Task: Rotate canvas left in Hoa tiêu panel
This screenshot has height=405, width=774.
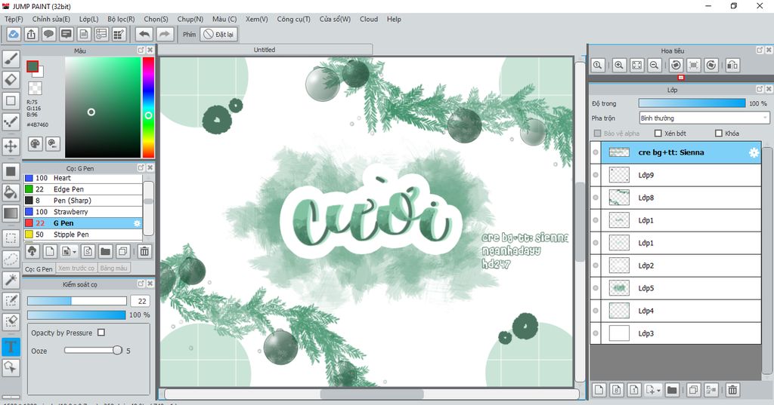Action: coord(676,65)
